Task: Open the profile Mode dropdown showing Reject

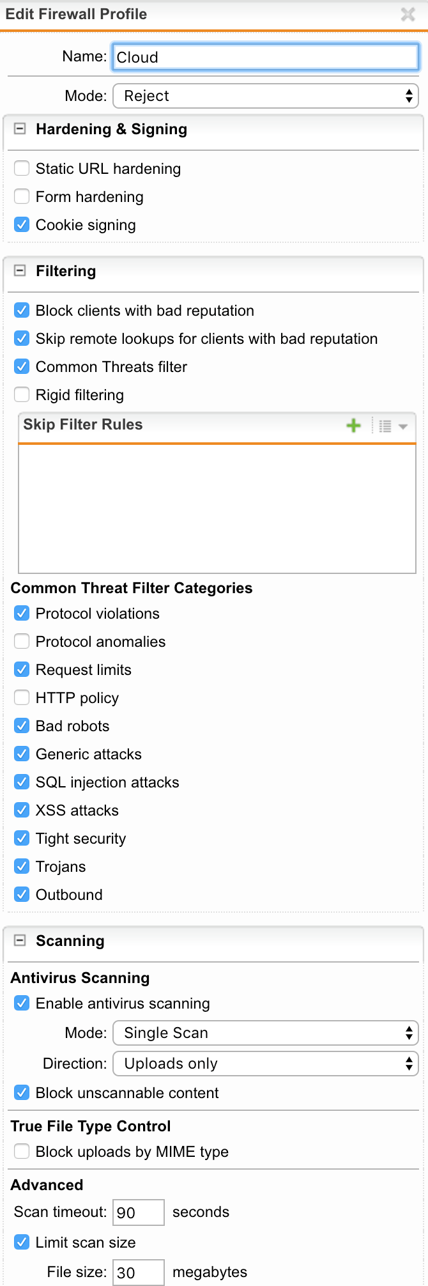Action: click(x=266, y=96)
